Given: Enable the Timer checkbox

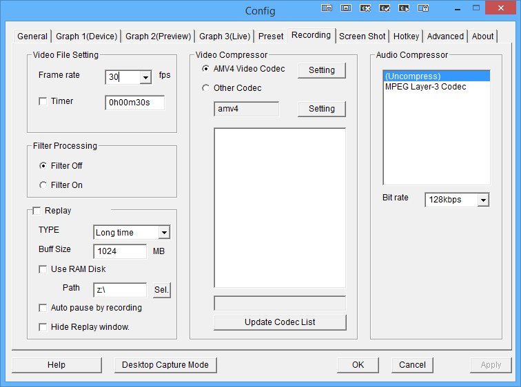Looking at the screenshot, I should (x=43, y=101).
